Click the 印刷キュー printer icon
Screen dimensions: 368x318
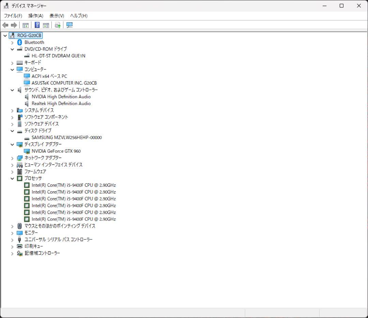[x=20, y=246]
